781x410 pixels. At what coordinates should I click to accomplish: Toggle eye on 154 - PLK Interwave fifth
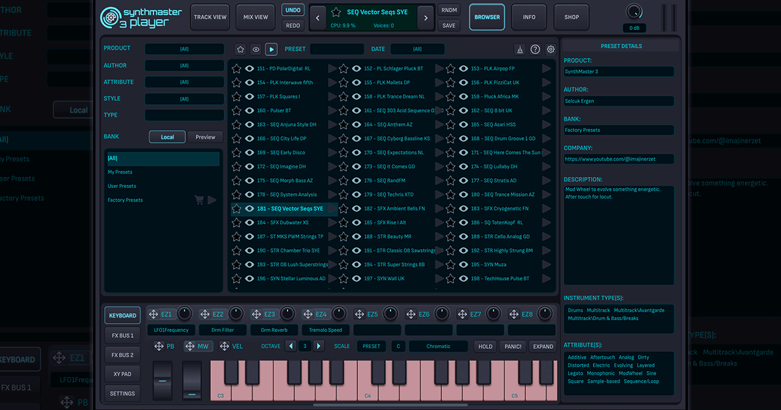tap(249, 83)
